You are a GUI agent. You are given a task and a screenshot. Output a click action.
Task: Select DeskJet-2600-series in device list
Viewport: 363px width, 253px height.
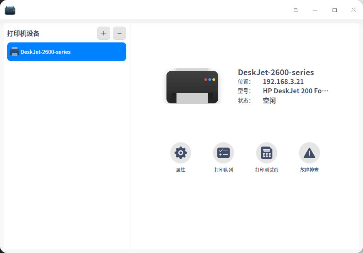67,52
